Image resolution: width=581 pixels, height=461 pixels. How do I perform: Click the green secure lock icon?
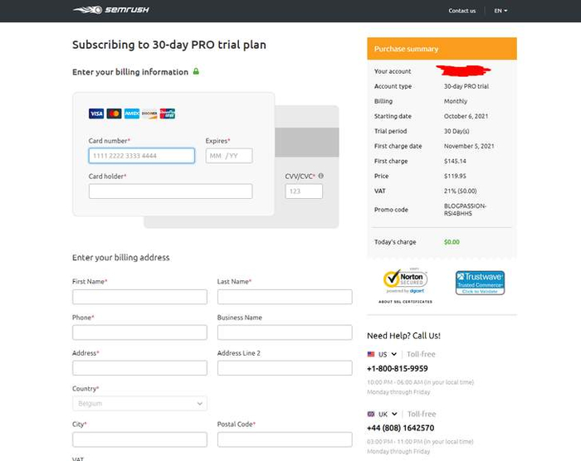[196, 71]
